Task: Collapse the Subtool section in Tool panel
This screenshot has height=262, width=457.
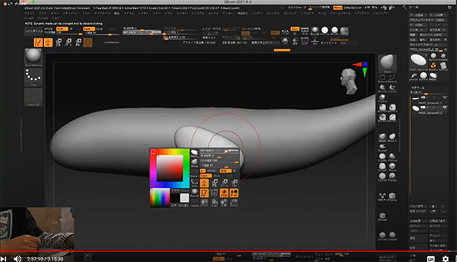Action: coord(418,87)
